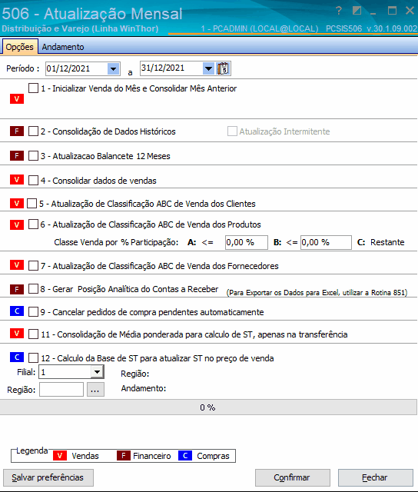Click the V badge beside ABC de Venda dos Fornecedores
The height and width of the screenshot is (492, 418).
[17, 265]
